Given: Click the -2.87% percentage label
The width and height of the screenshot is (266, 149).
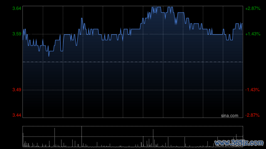Looking at the screenshot, I should tap(252, 115).
